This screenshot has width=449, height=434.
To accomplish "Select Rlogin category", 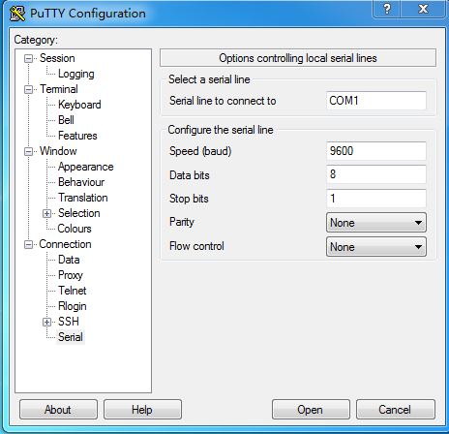I will click(73, 306).
